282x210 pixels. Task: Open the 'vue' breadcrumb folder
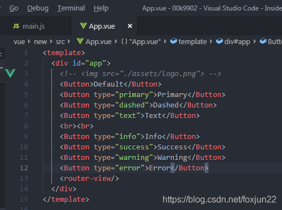[x=19, y=42]
